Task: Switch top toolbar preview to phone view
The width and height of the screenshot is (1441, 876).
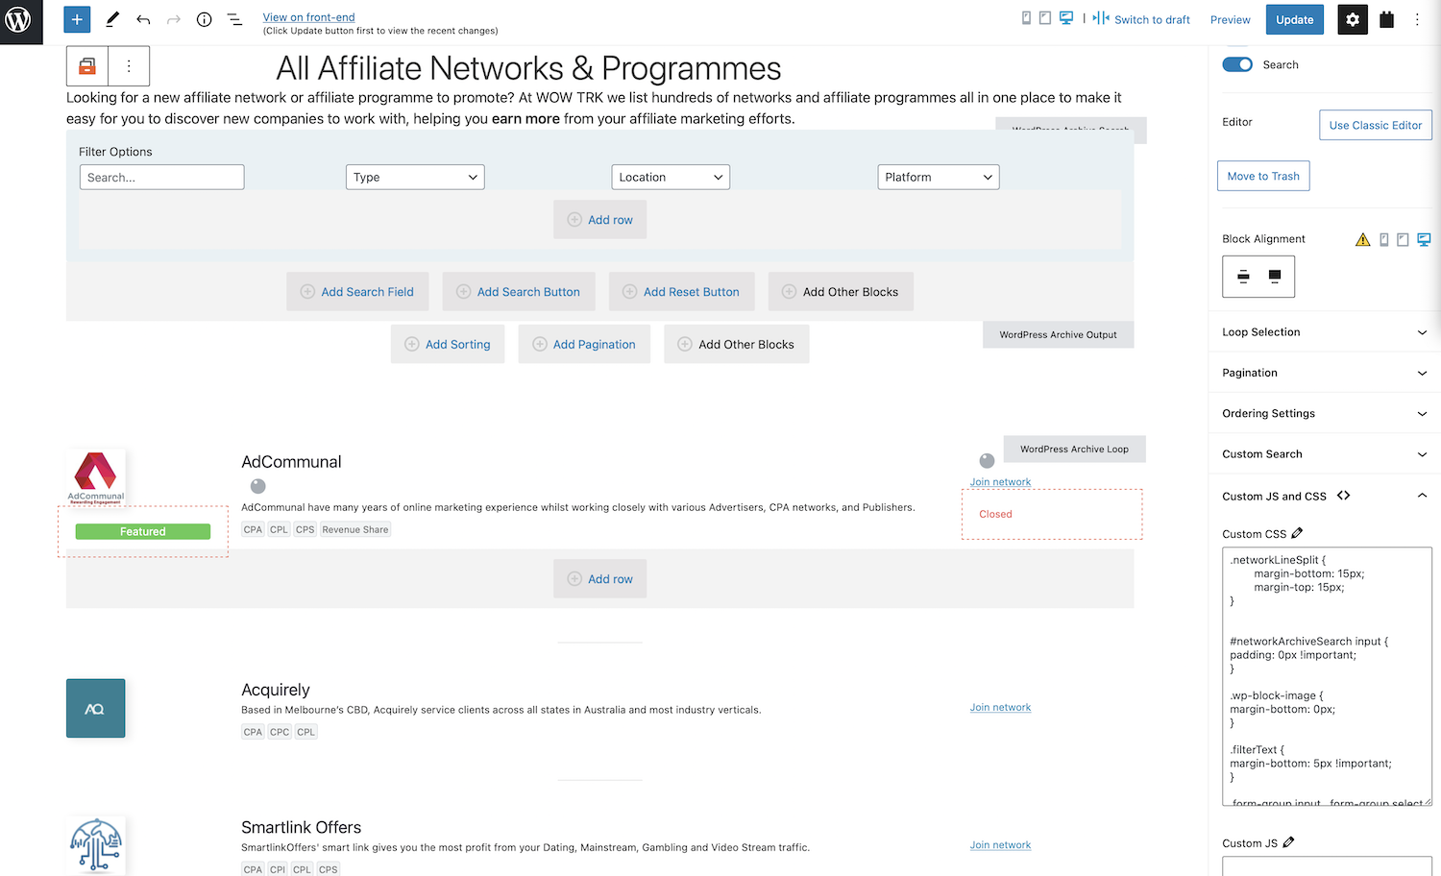Action: click(x=1026, y=18)
